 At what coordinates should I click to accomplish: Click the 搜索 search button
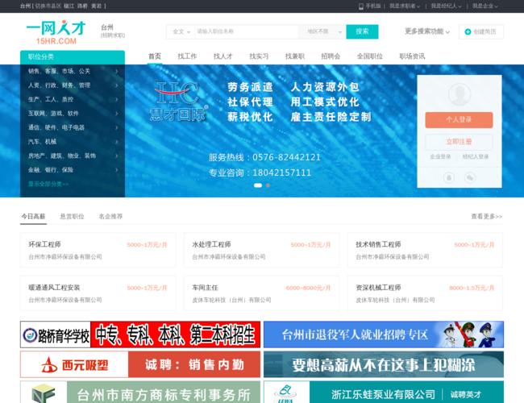[362, 31]
